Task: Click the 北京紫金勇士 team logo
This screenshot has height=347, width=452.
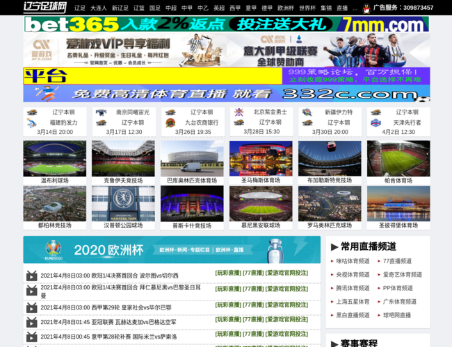Action: [x=239, y=112]
